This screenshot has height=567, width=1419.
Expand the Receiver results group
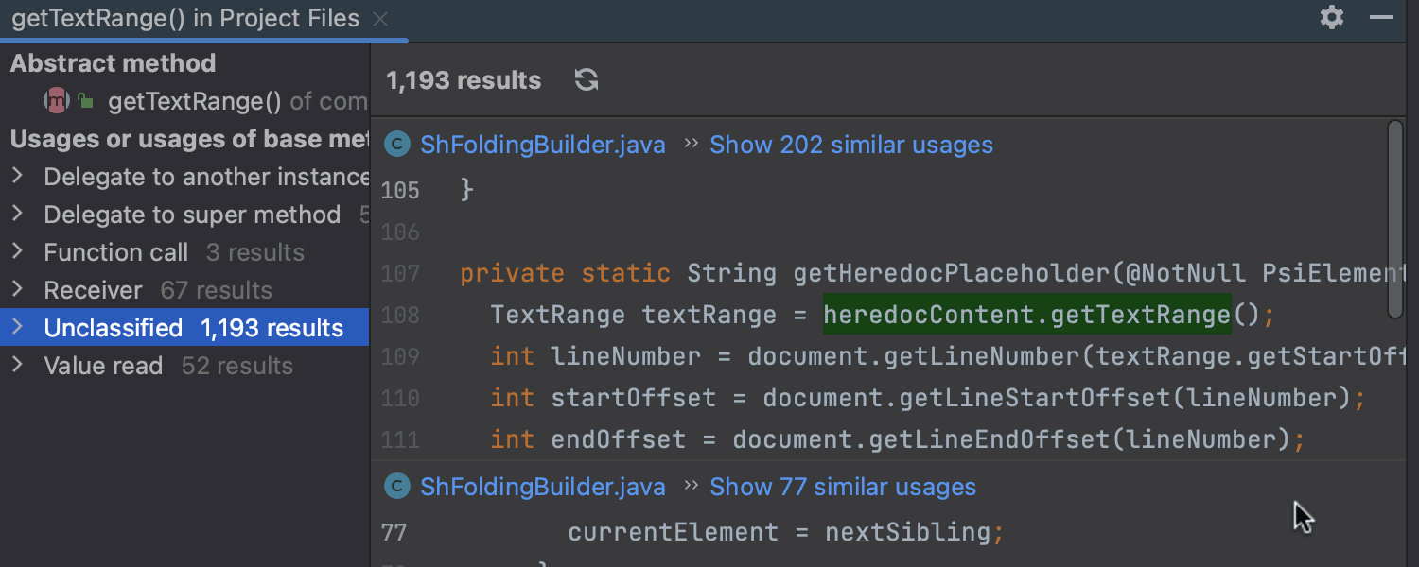pyautogui.click(x=17, y=290)
